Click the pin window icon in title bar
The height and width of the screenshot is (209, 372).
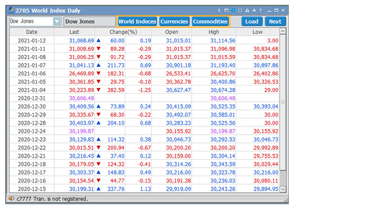(x=233, y=10)
